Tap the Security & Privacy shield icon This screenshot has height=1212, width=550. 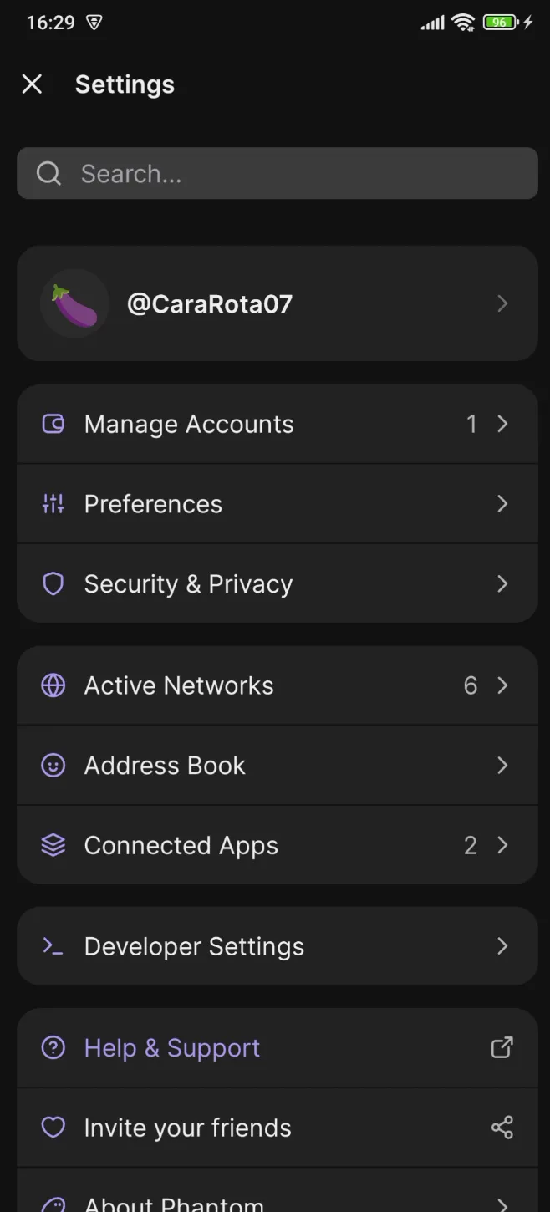pos(53,583)
